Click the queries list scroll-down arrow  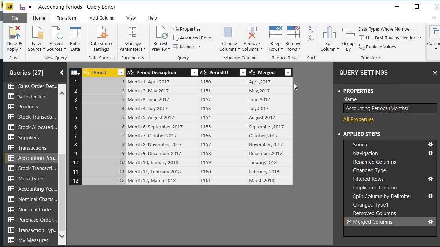tap(62, 235)
